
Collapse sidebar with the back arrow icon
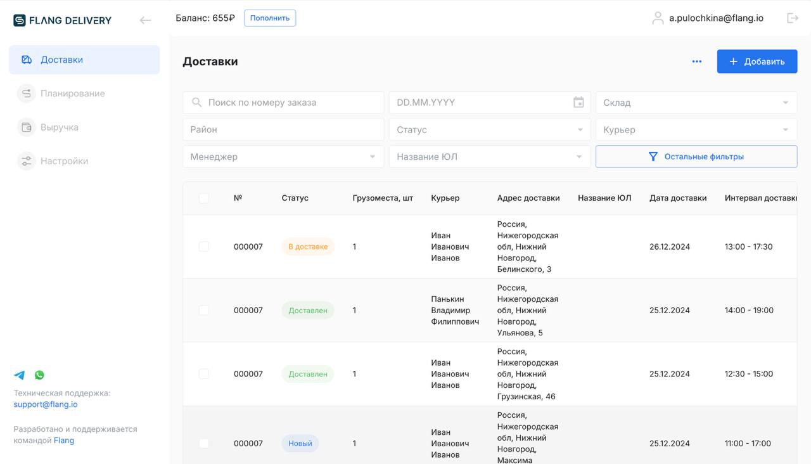tap(145, 20)
